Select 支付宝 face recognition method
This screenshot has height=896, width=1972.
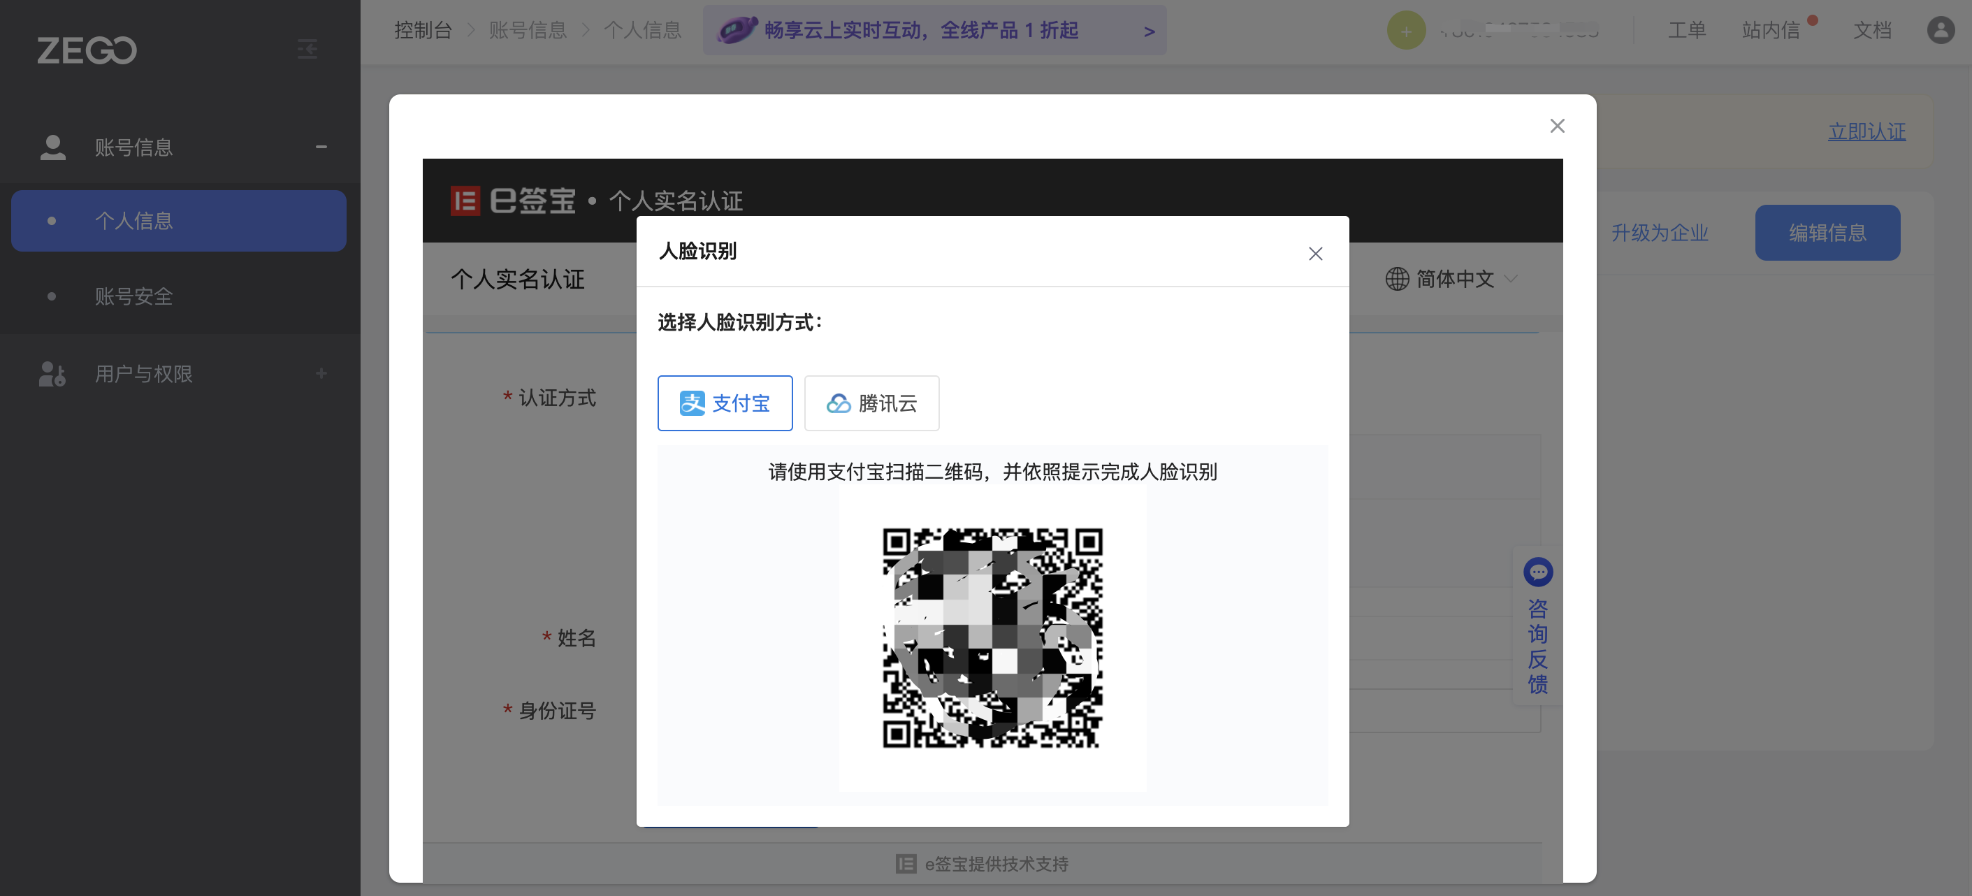tap(725, 403)
